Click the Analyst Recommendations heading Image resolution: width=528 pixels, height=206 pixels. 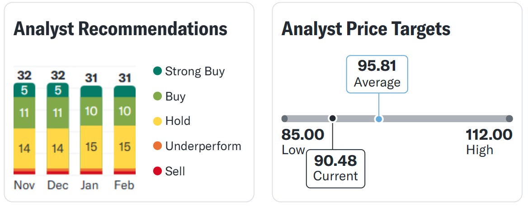[120, 29]
